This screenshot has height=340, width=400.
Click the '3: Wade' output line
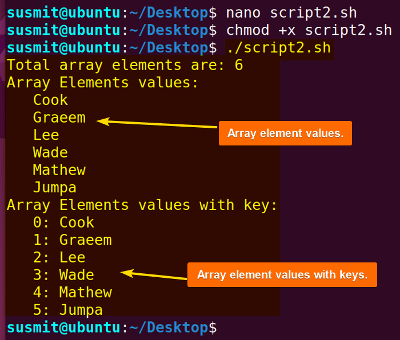[63, 275]
